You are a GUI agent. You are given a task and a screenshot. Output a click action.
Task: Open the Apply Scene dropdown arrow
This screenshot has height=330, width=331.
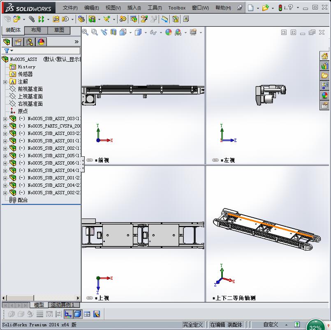pyautogui.click(x=185, y=33)
